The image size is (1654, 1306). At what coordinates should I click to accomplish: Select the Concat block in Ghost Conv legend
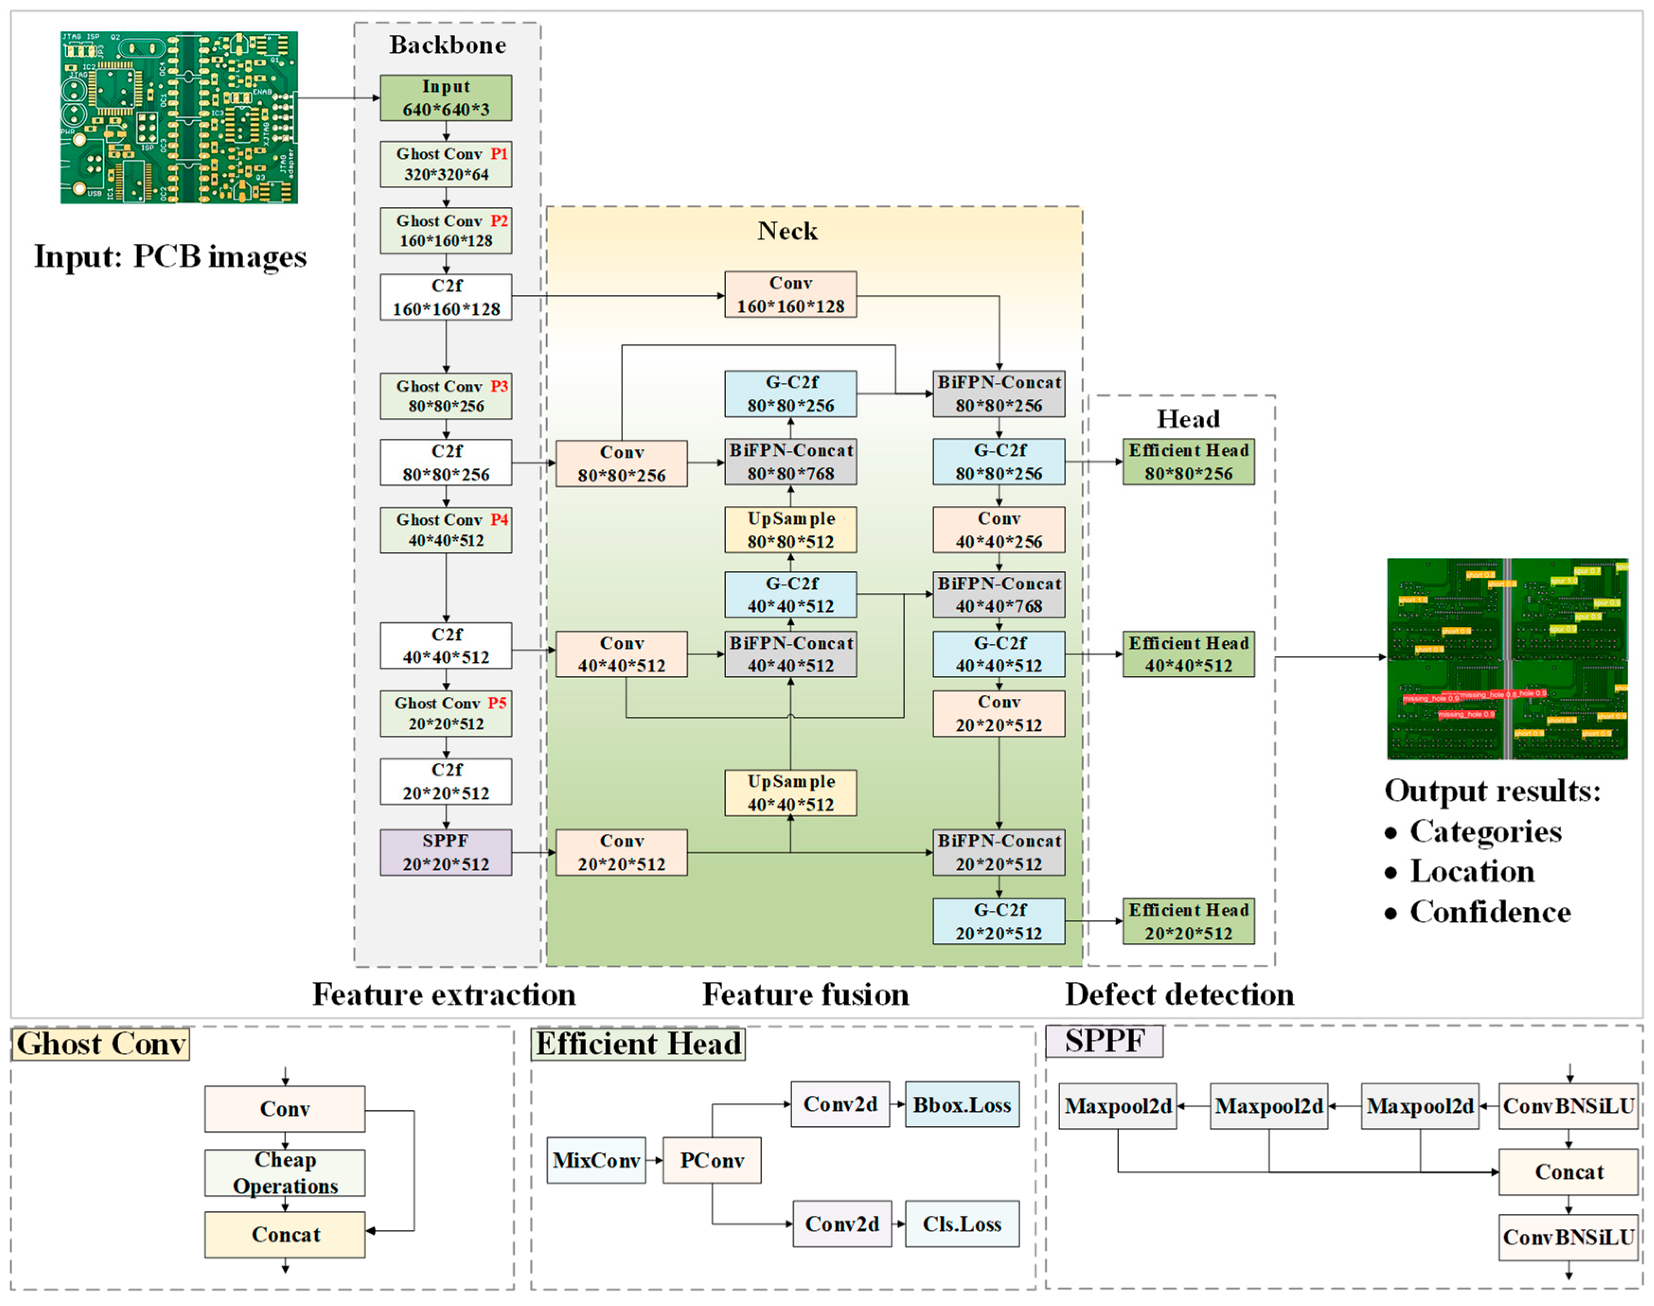pos(284,1234)
